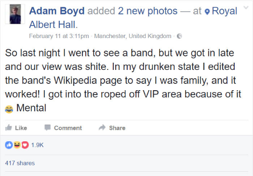View the 417 shares list
The width and height of the screenshot is (253, 176).
(x=20, y=163)
